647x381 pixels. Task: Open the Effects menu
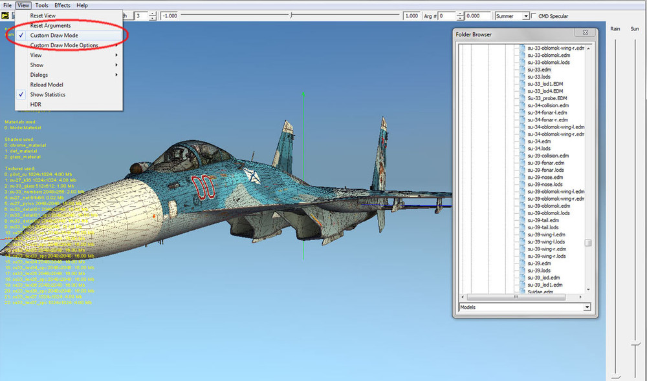(x=61, y=5)
